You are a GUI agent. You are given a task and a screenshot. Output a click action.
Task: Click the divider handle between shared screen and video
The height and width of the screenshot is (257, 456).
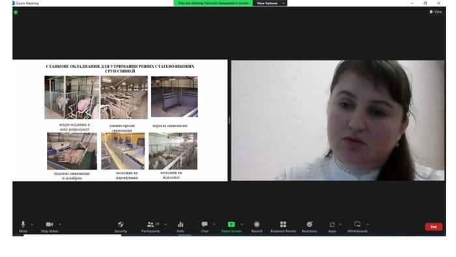coord(229,120)
